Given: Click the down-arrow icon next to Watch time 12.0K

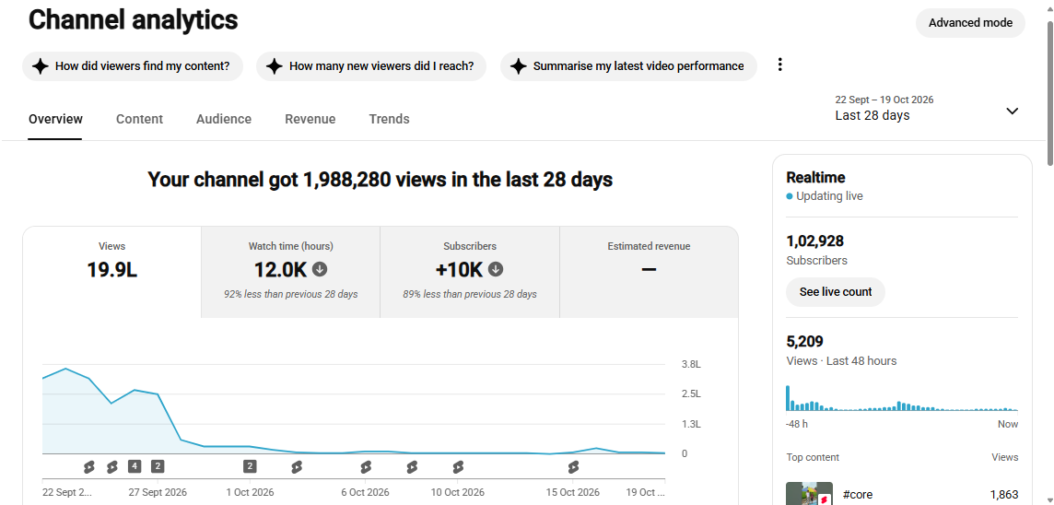Looking at the screenshot, I should (320, 269).
